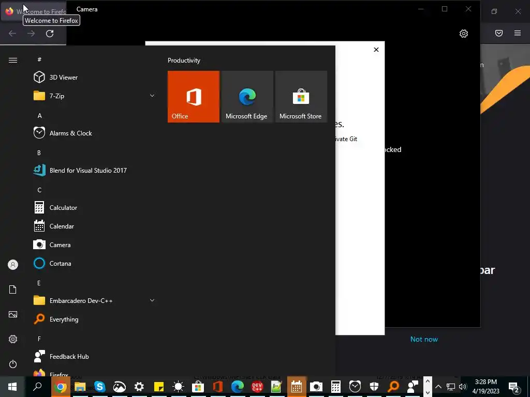
Task: Open Calculator on the taskbar
Action: 335,386
